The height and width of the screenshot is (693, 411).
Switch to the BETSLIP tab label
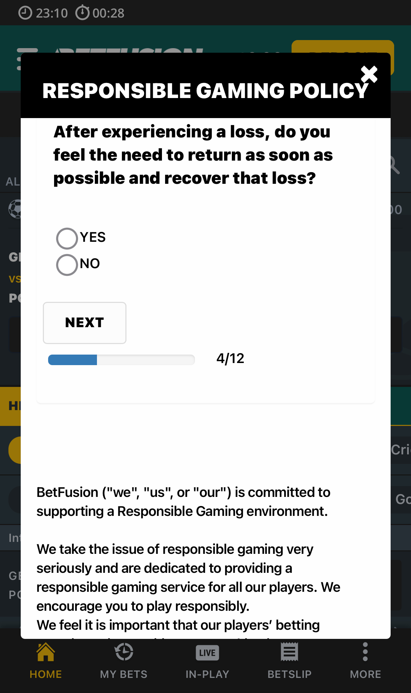(290, 674)
